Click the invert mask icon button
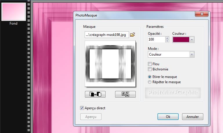 (x=95, y=94)
